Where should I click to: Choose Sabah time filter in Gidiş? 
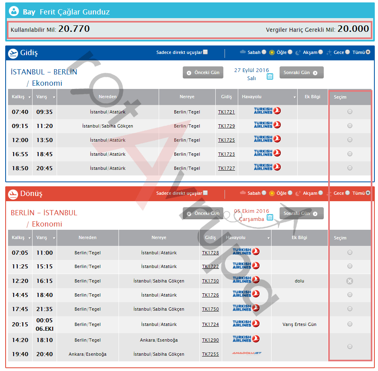pyautogui.click(x=264, y=52)
